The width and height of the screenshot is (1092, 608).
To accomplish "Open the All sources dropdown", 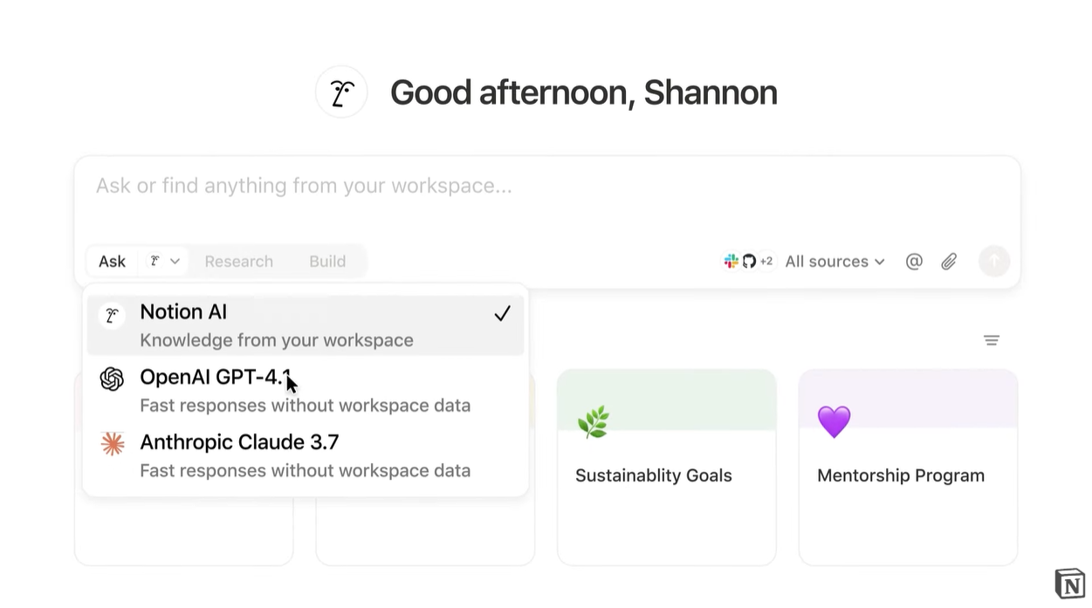I will tap(834, 261).
